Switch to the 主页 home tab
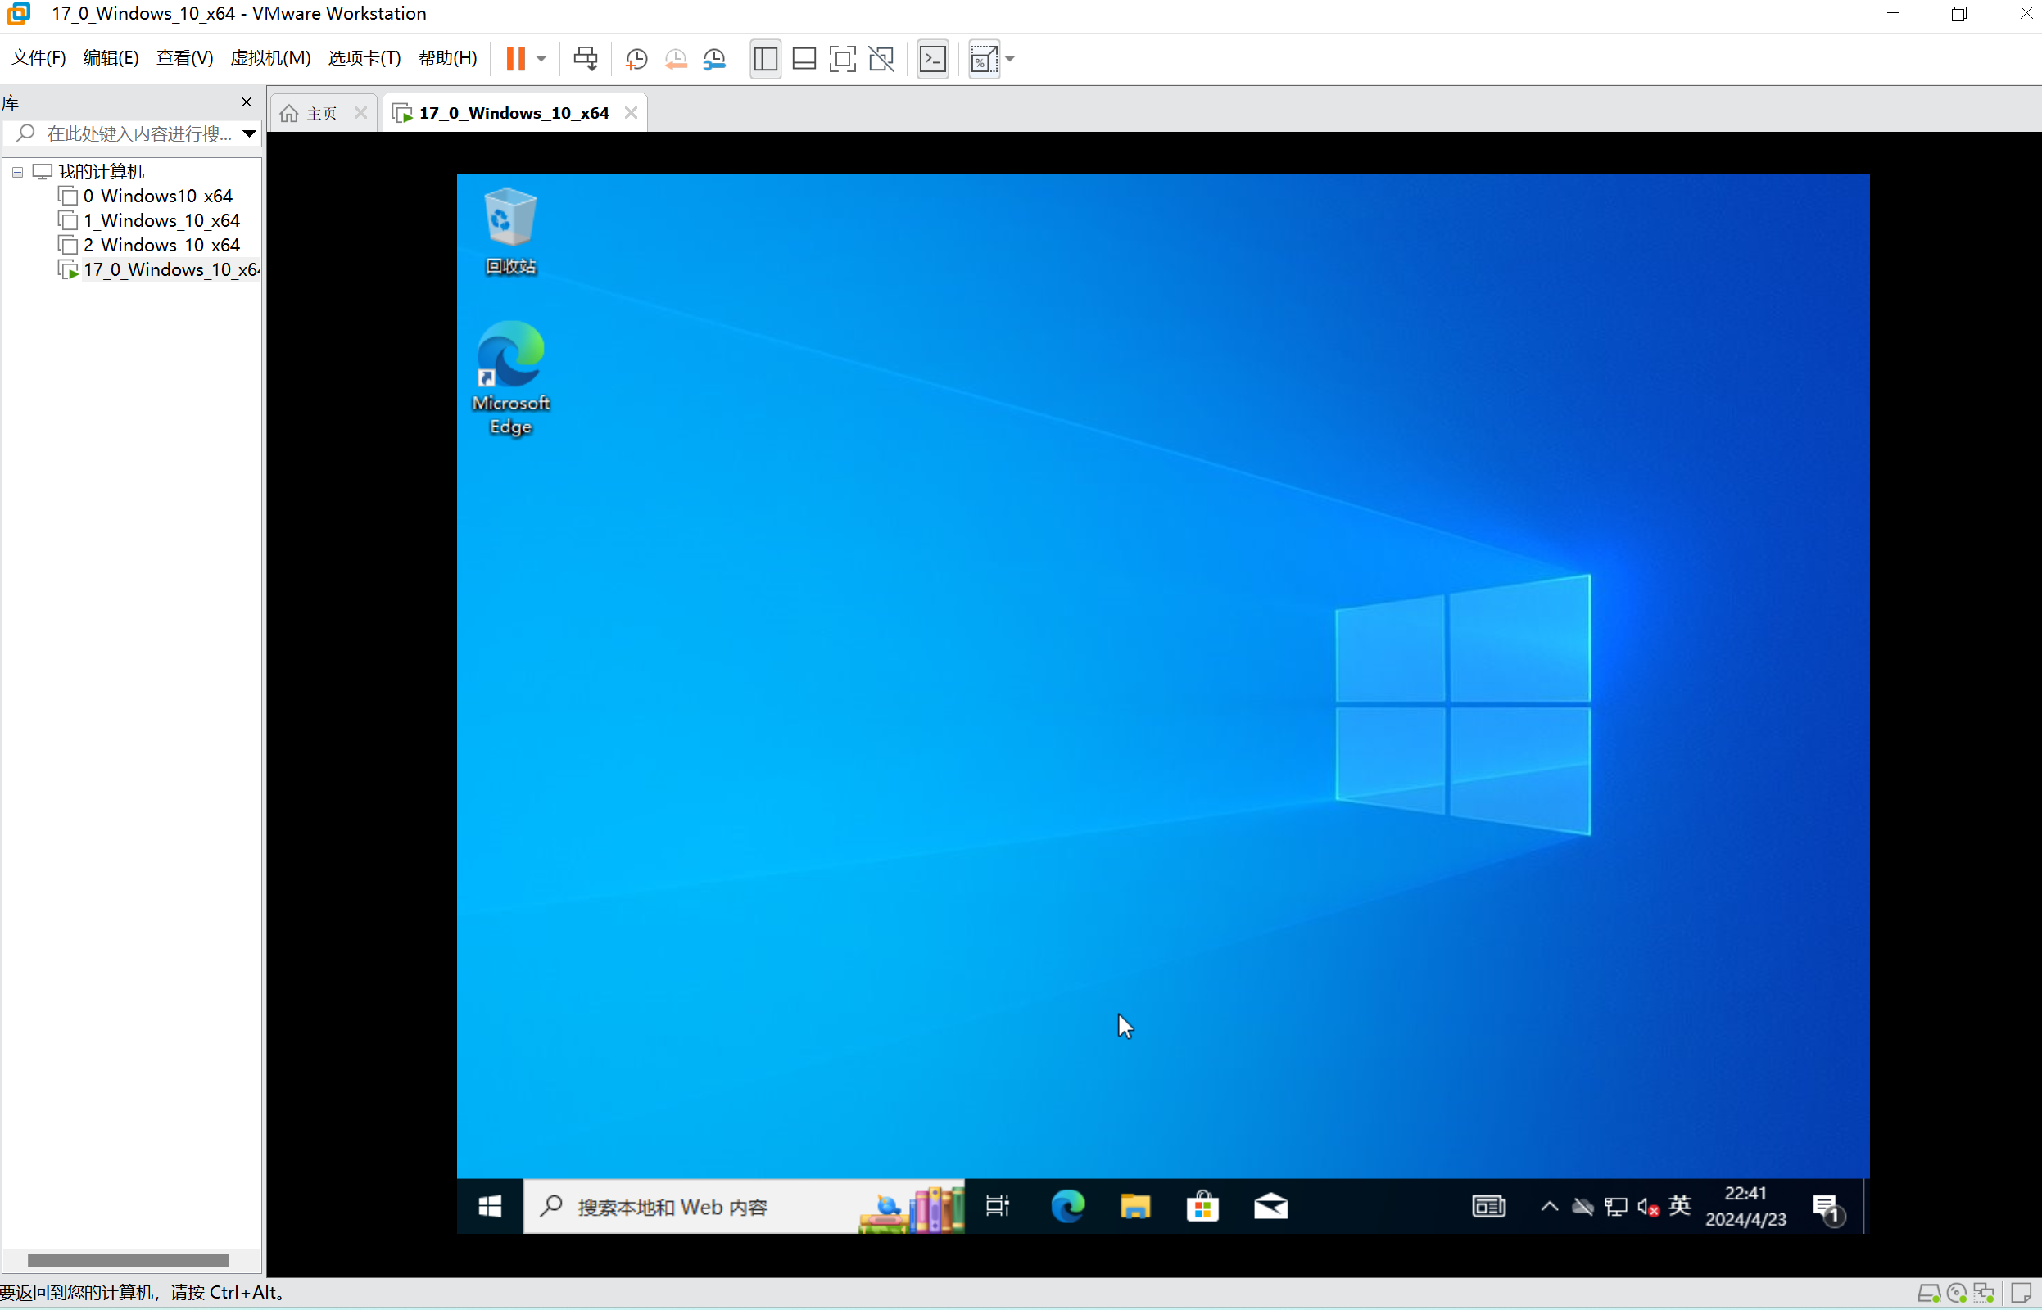The height and width of the screenshot is (1310, 2042). pyautogui.click(x=311, y=113)
